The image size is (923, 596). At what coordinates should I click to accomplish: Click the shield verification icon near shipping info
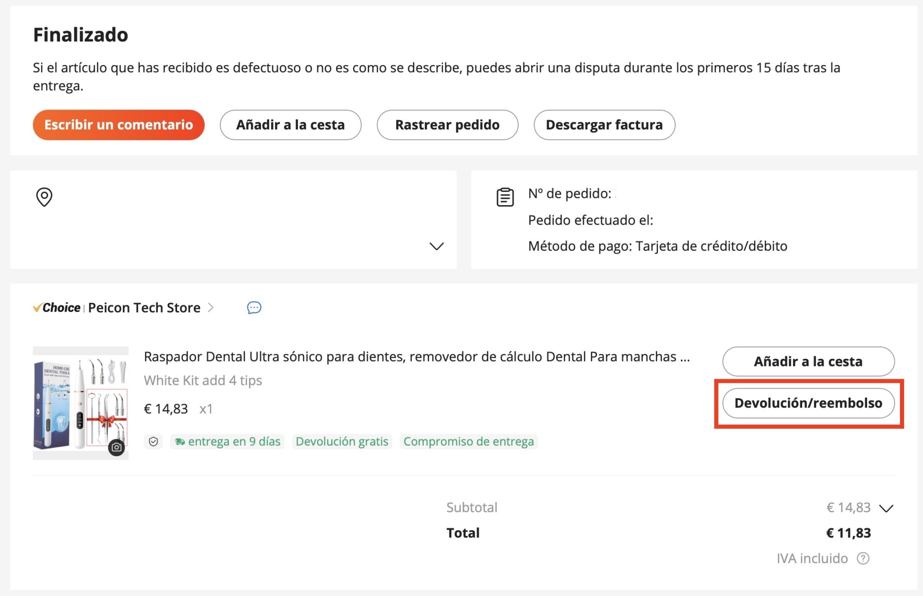(154, 442)
